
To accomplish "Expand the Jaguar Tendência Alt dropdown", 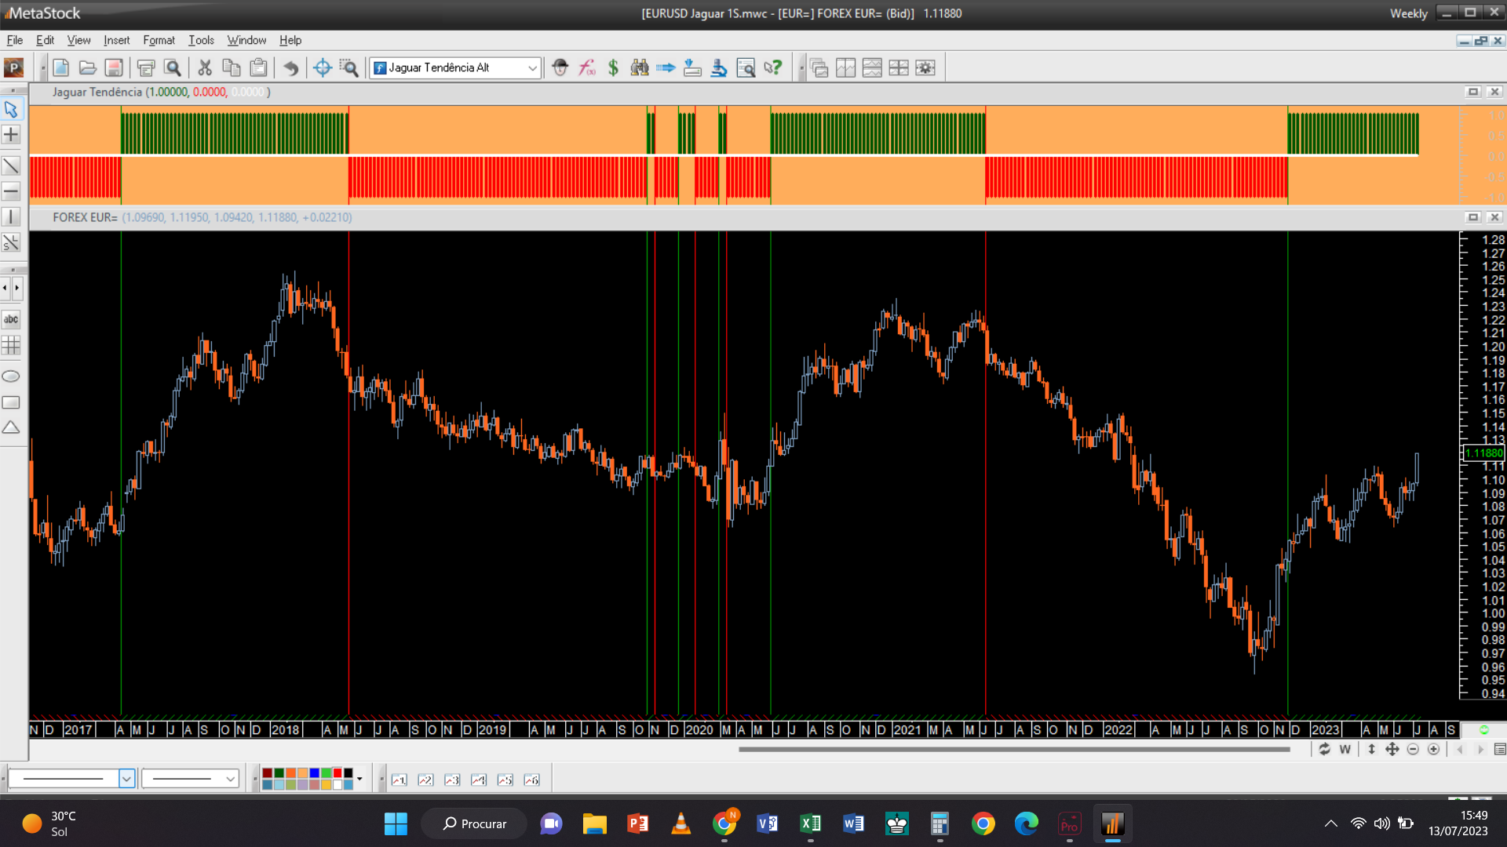I will coord(532,68).
